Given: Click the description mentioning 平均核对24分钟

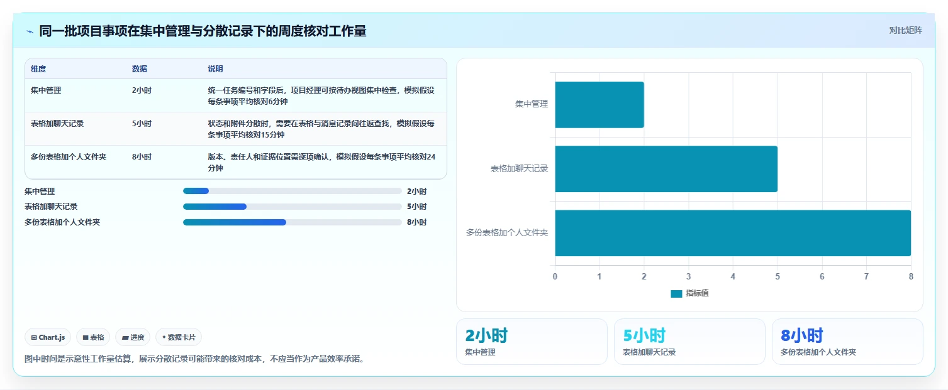Looking at the screenshot, I should (321, 162).
